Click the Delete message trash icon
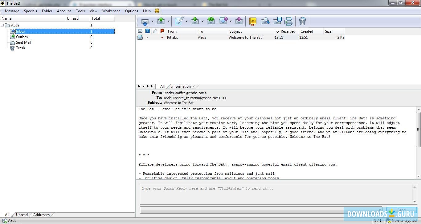421x224 pixels. coord(303,21)
